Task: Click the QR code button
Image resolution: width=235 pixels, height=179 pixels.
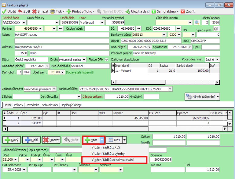Action: pos(217,29)
